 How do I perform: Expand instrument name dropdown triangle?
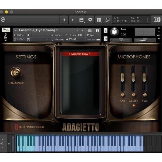click(x=16, y=31)
